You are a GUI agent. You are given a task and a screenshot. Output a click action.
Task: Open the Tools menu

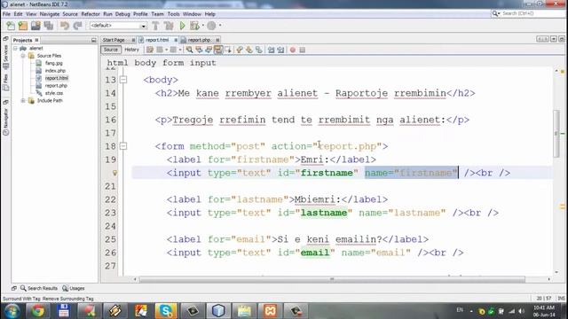point(174,14)
